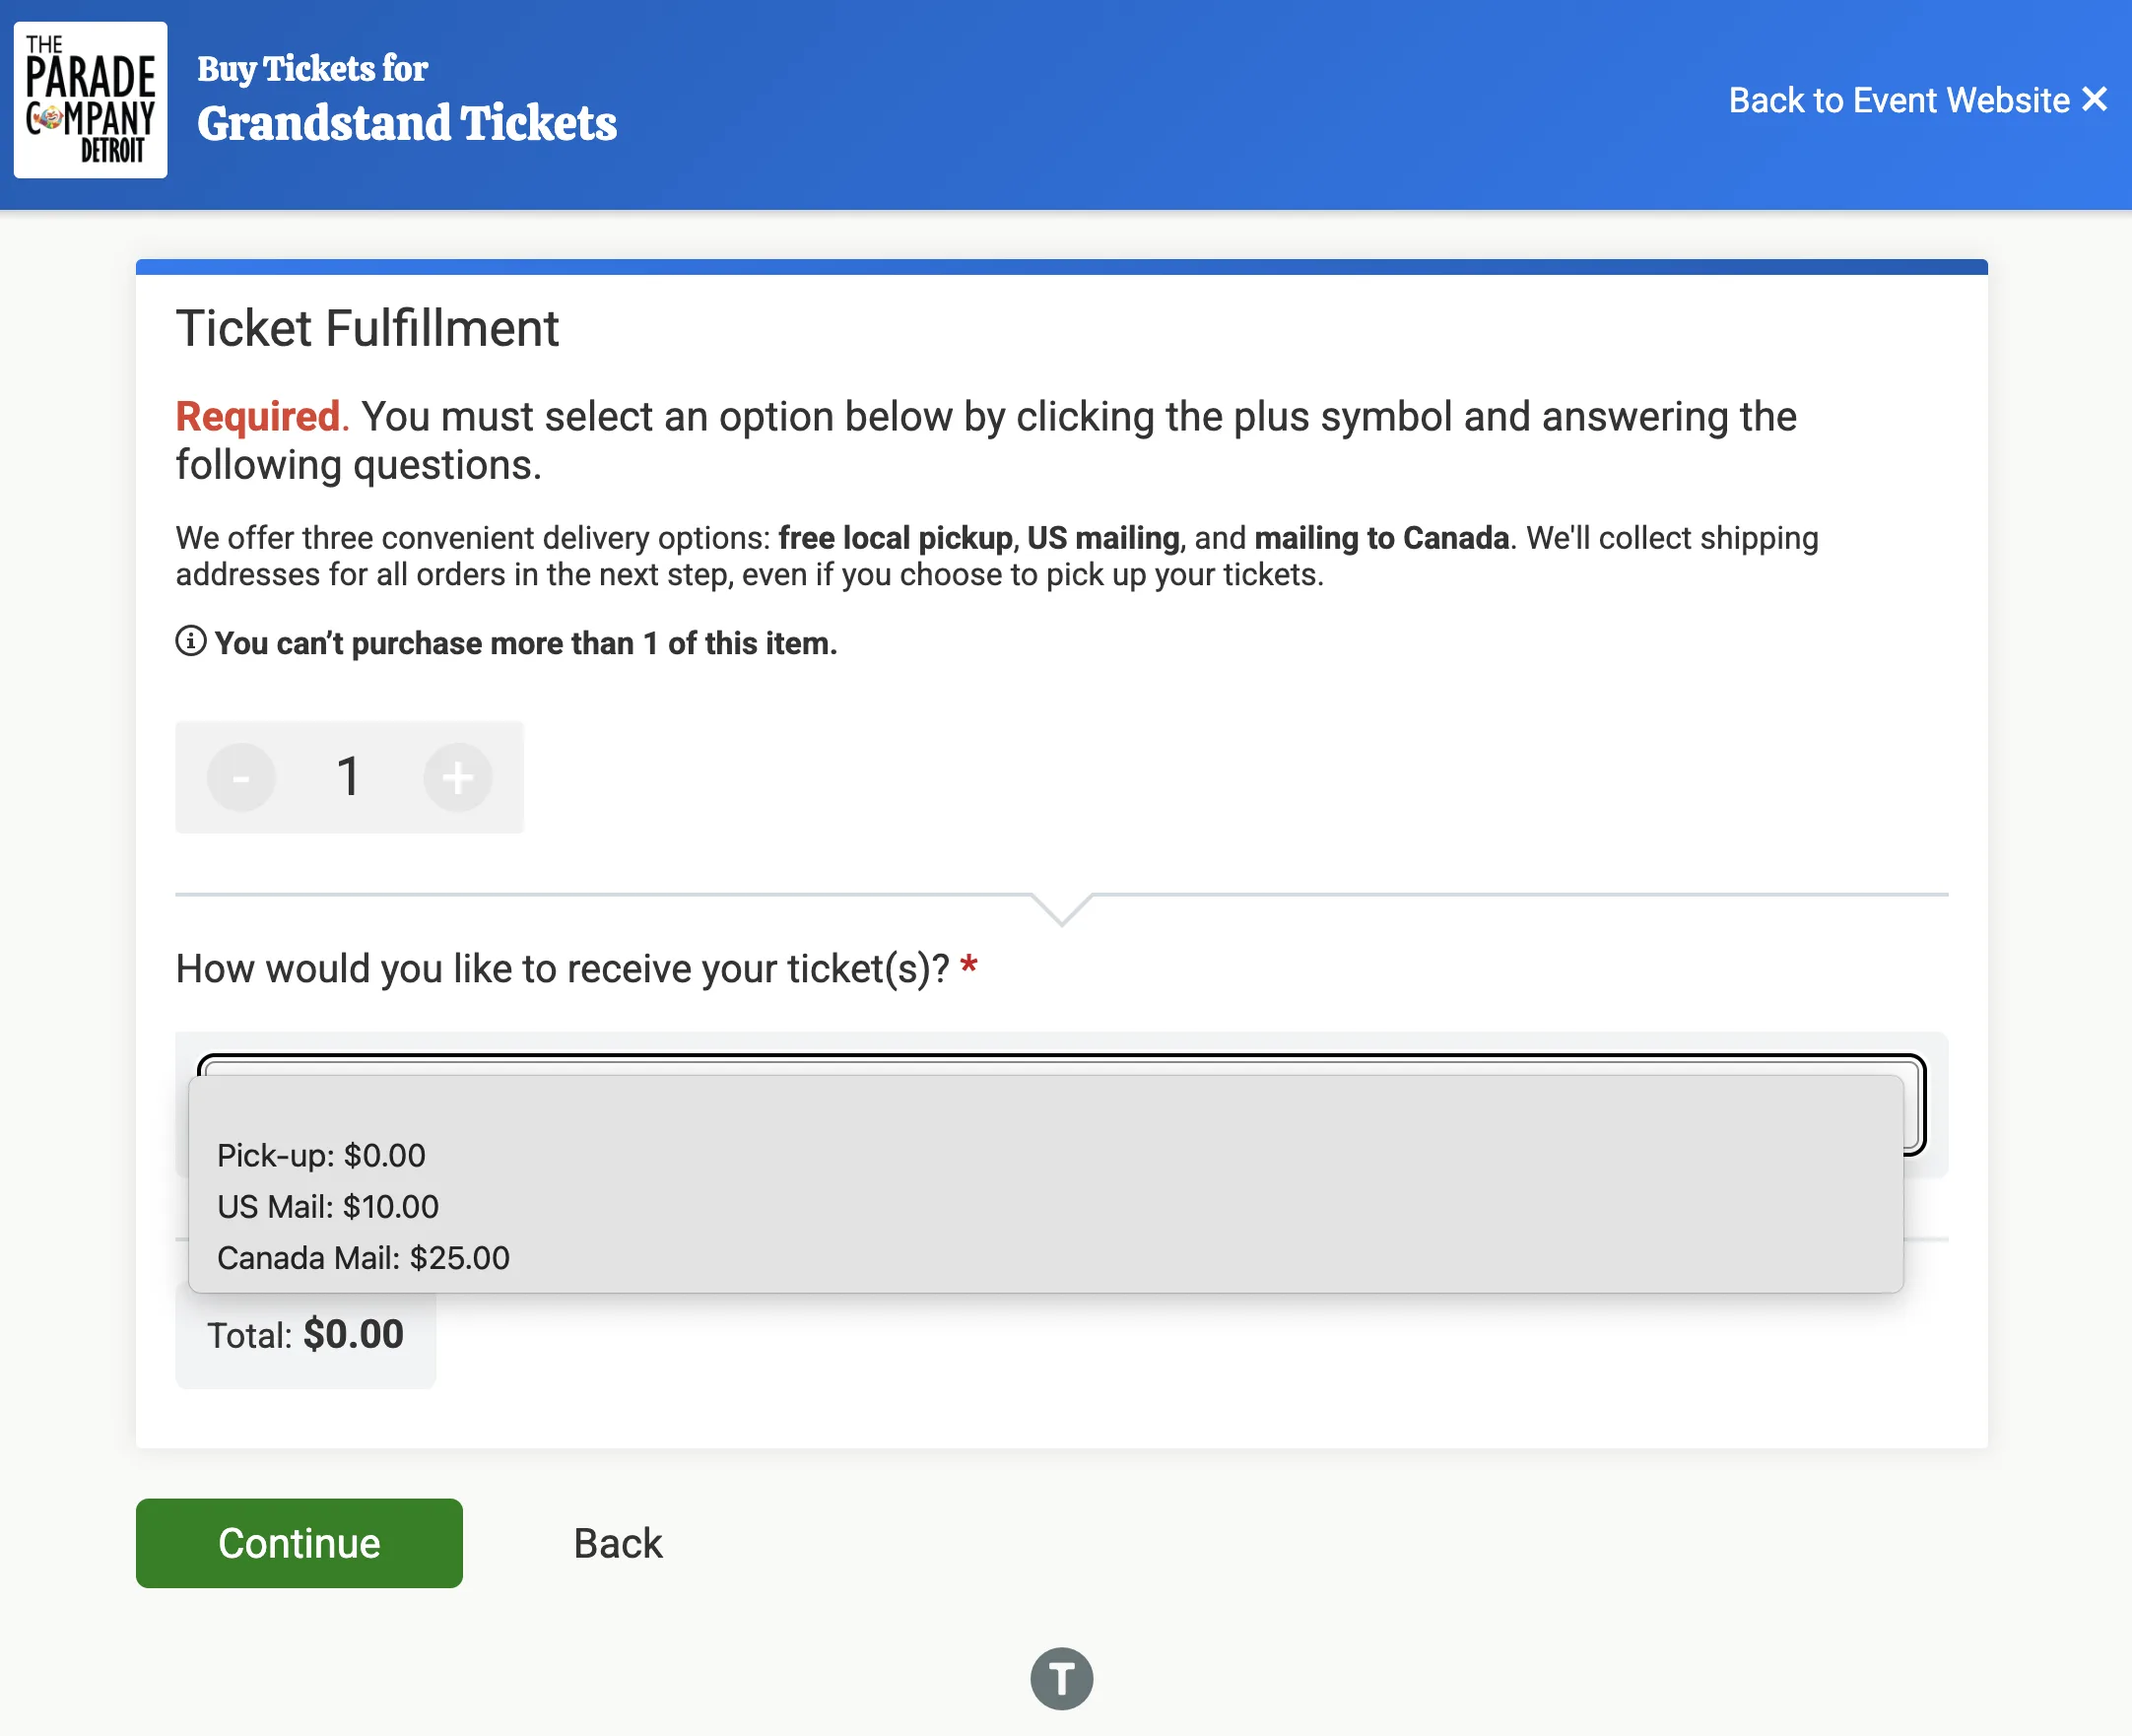Increase quantity with the plus button

click(x=458, y=777)
